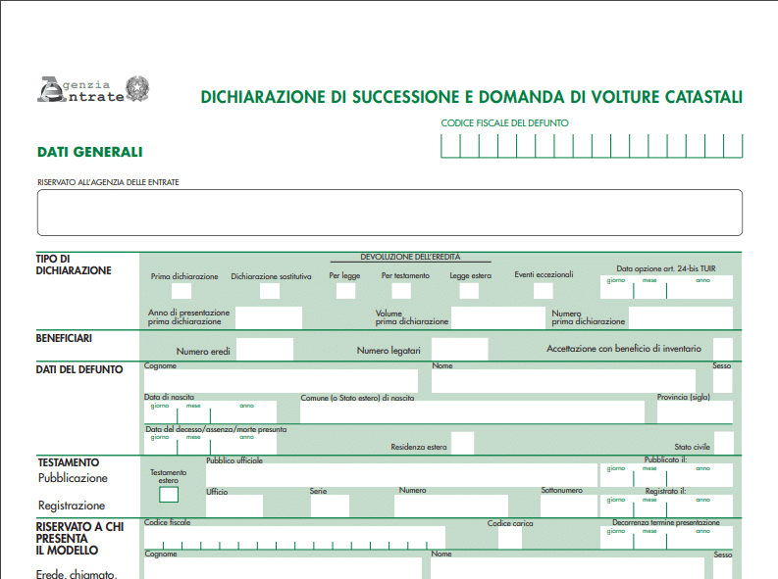778x579 pixels.
Task: Check the Dichiarazione sostitutiva box
Action: (x=270, y=291)
